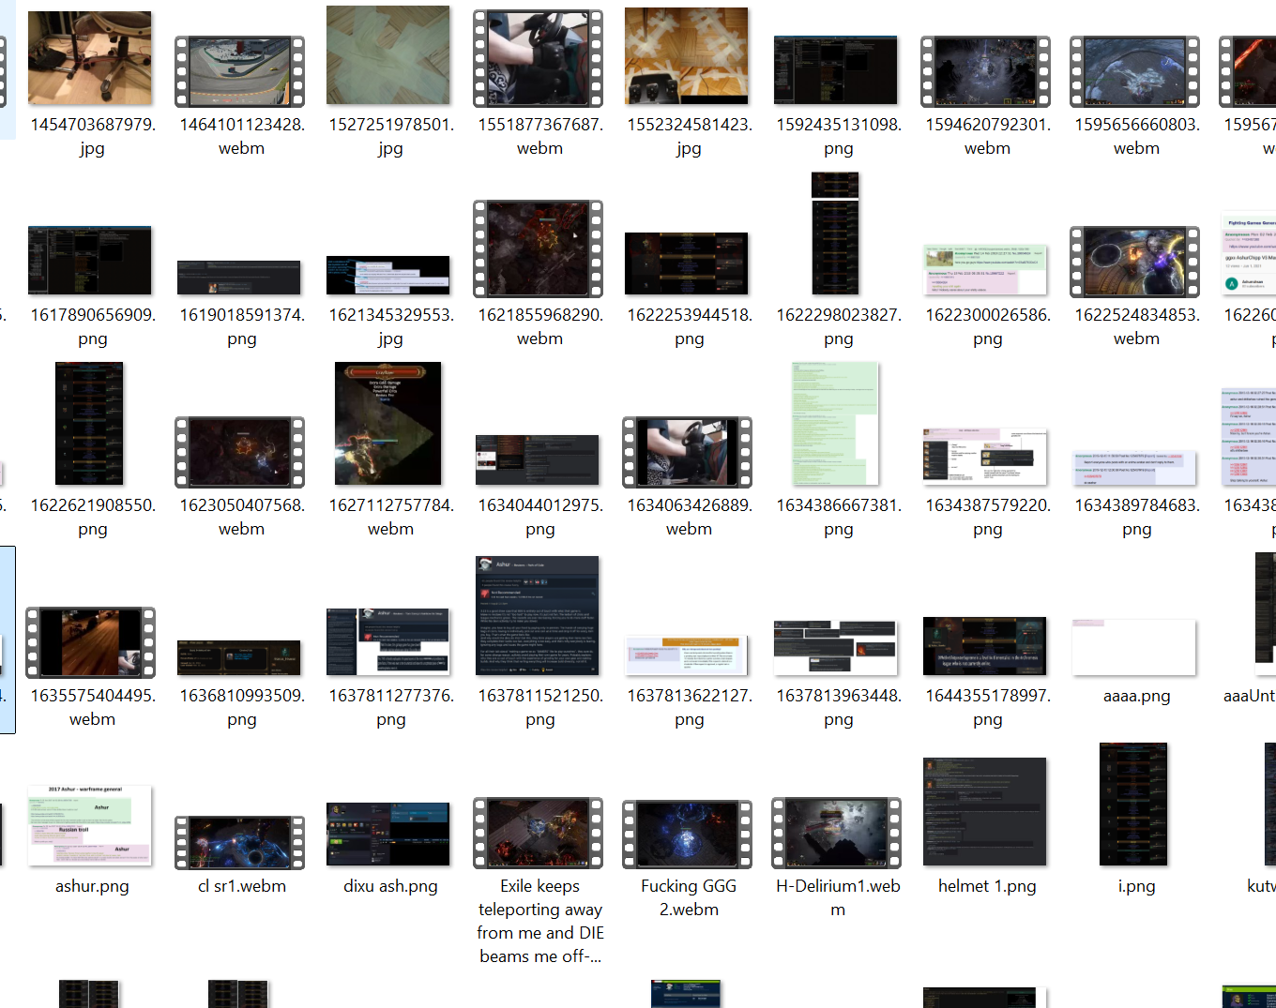Select the Fucking GGG 2.webm video thumbnail
This screenshot has width=1276, height=1008.
[x=688, y=834]
